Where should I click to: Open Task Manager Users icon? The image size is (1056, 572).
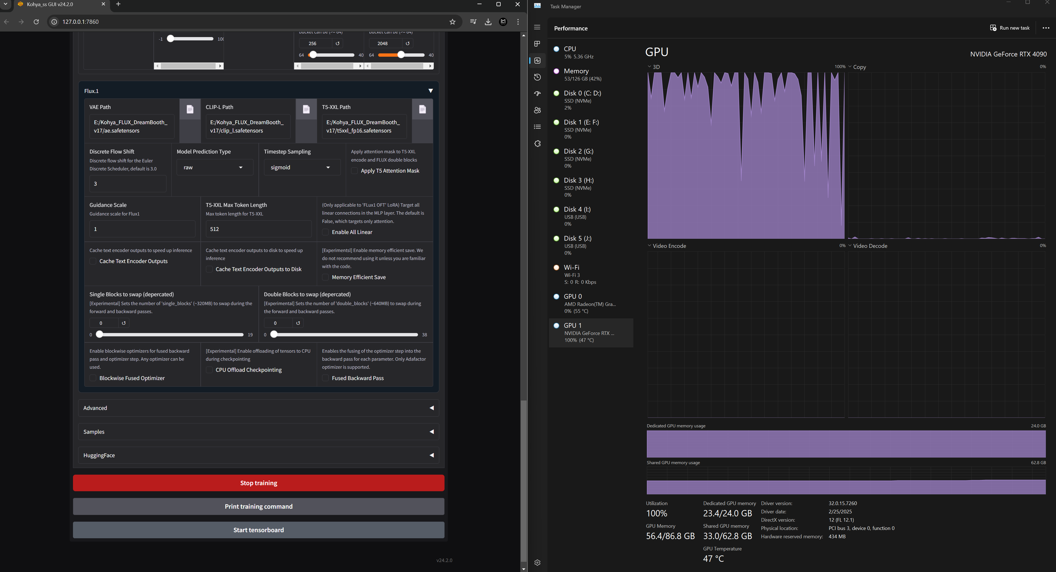[537, 110]
